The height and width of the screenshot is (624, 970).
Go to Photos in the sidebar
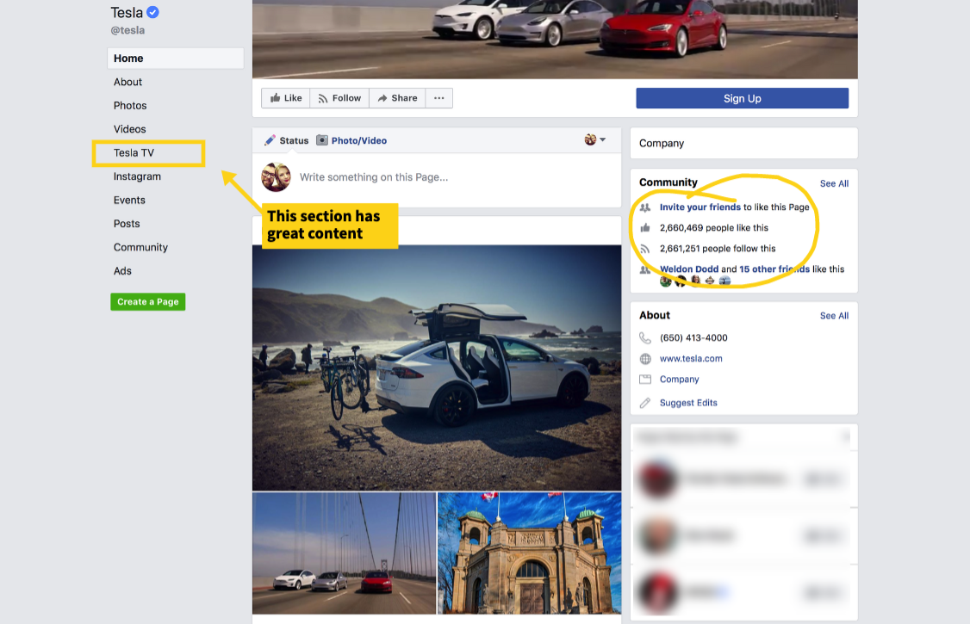click(x=130, y=106)
